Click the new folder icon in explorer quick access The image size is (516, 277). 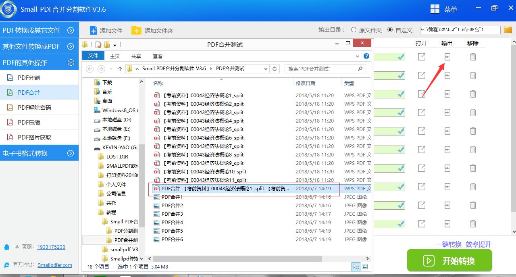point(107,45)
